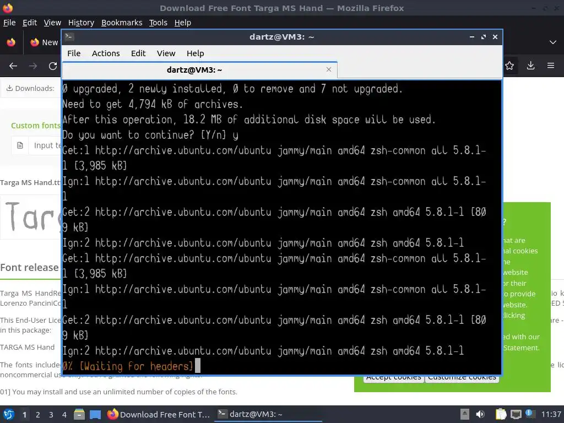The image size is (564, 423).
Task: Expand the list all tabs chevron
Action: pos(553,42)
